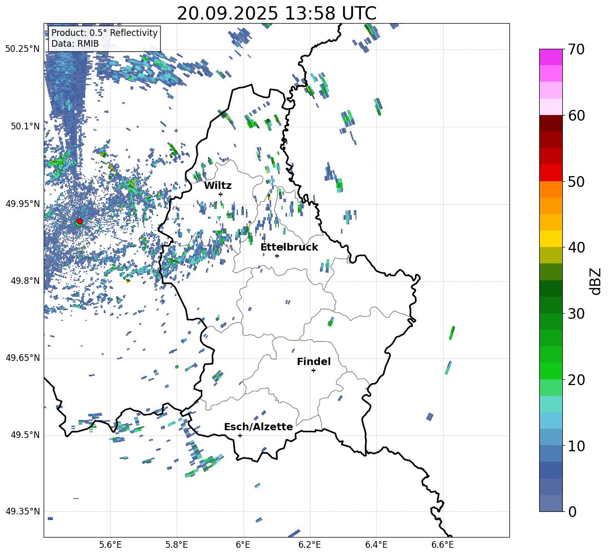Click the yellow 40 dBZ colorbar band

550,239
